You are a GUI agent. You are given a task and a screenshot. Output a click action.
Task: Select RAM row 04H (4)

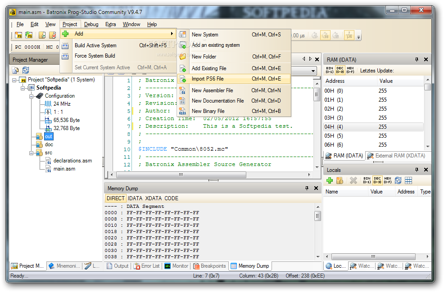point(373,127)
